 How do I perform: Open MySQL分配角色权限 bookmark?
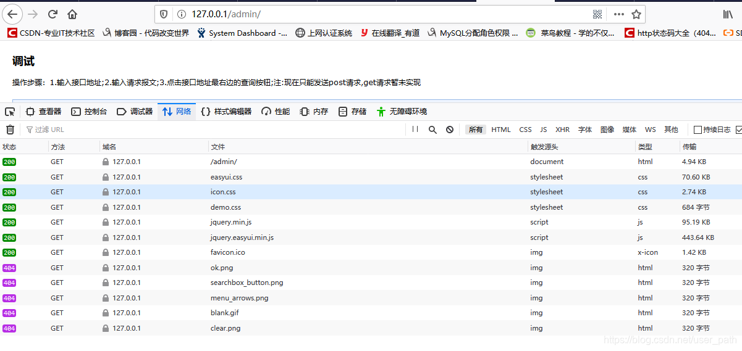click(473, 33)
